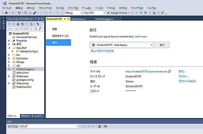Select packages.config in the tree
This screenshot has height=134, width=203.
pyautogui.click(x=25, y=80)
